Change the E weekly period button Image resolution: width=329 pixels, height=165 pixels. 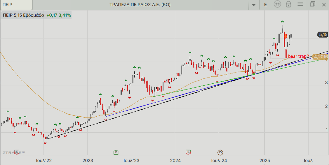pyautogui.click(x=265, y=5)
